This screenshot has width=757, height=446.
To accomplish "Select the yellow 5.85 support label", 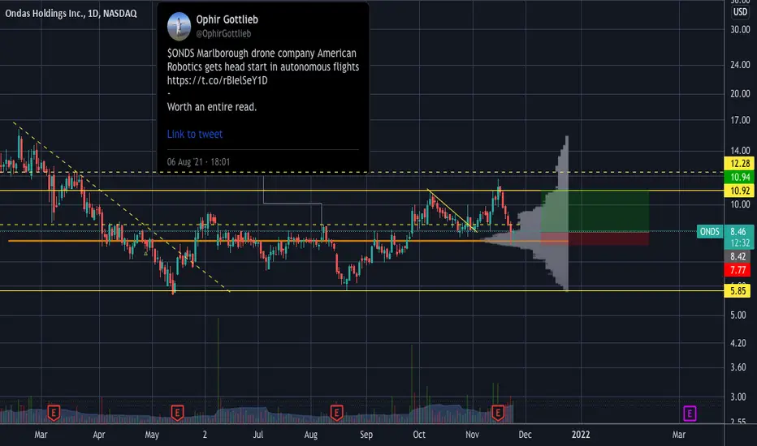I will (738, 291).
